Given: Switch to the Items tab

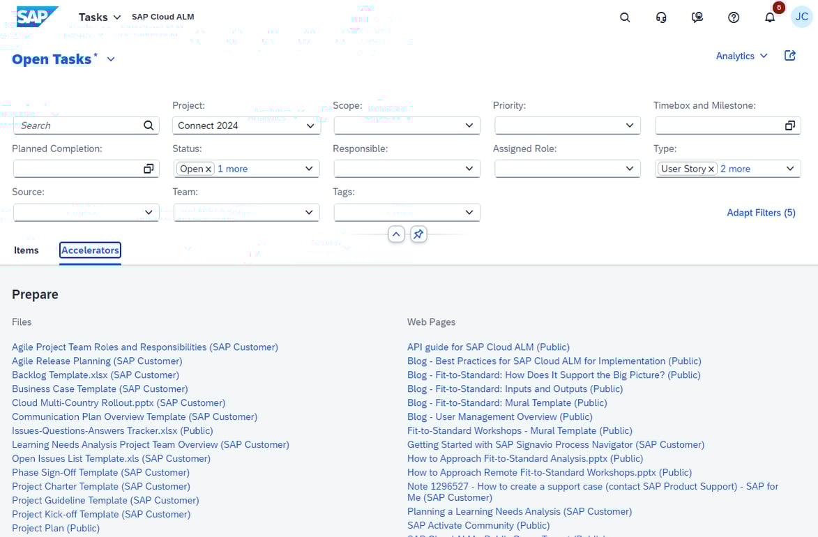Looking at the screenshot, I should point(26,250).
